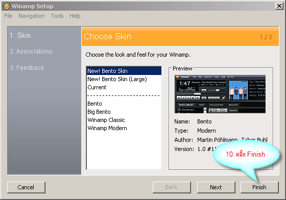Click the Name value Bento in preview
This screenshot has height=200, width=286.
[204, 121]
